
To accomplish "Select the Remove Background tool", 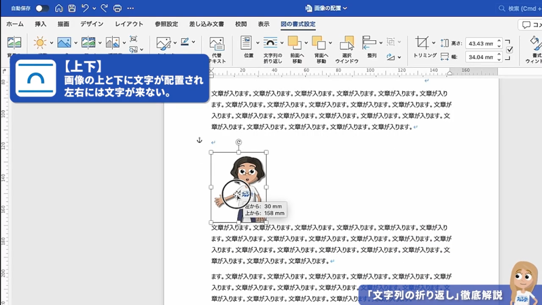I will (x=14, y=42).
